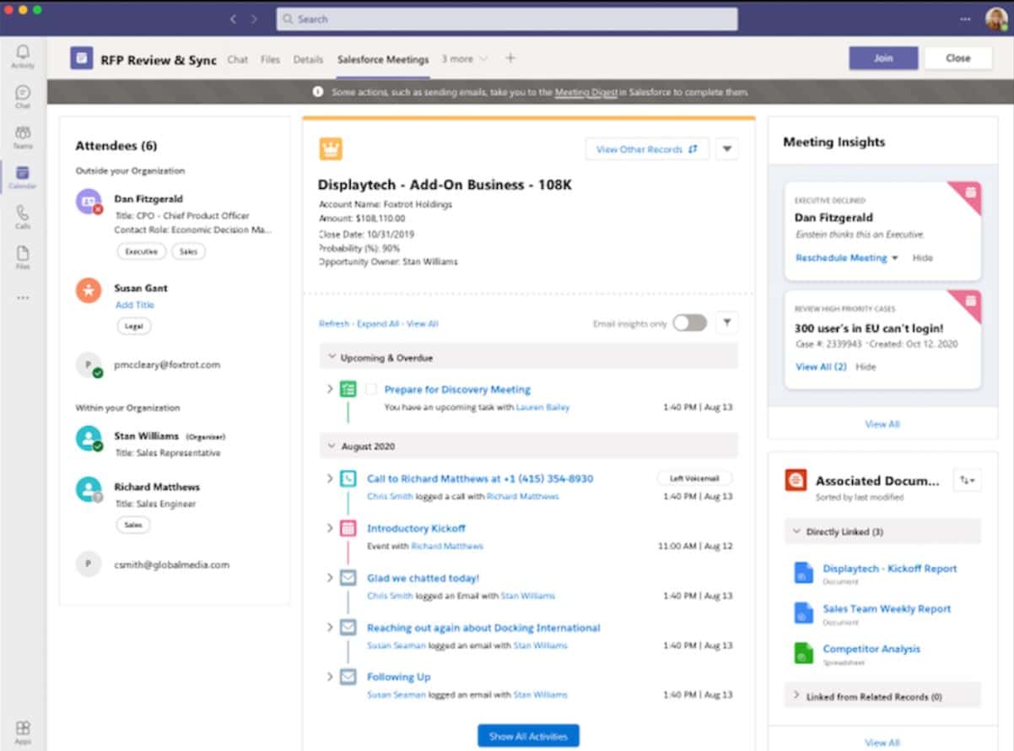
Task: Switch to the Details tab
Action: (x=308, y=59)
